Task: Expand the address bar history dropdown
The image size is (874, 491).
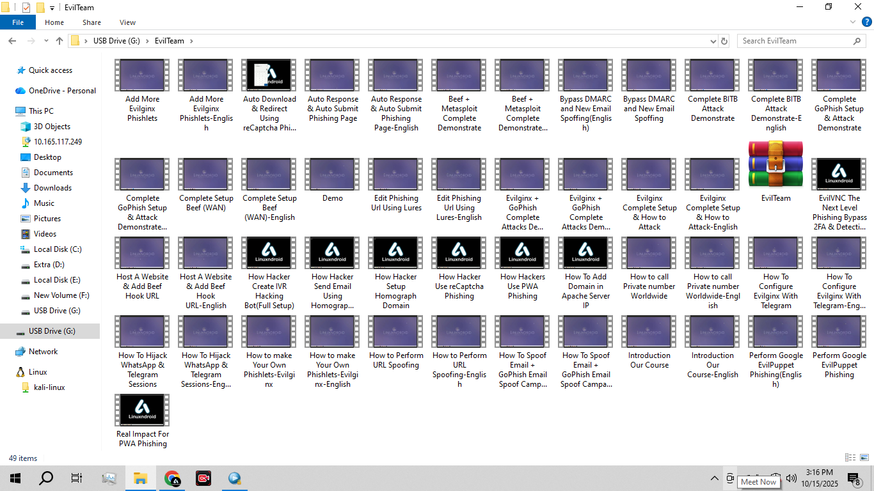Action: point(713,41)
